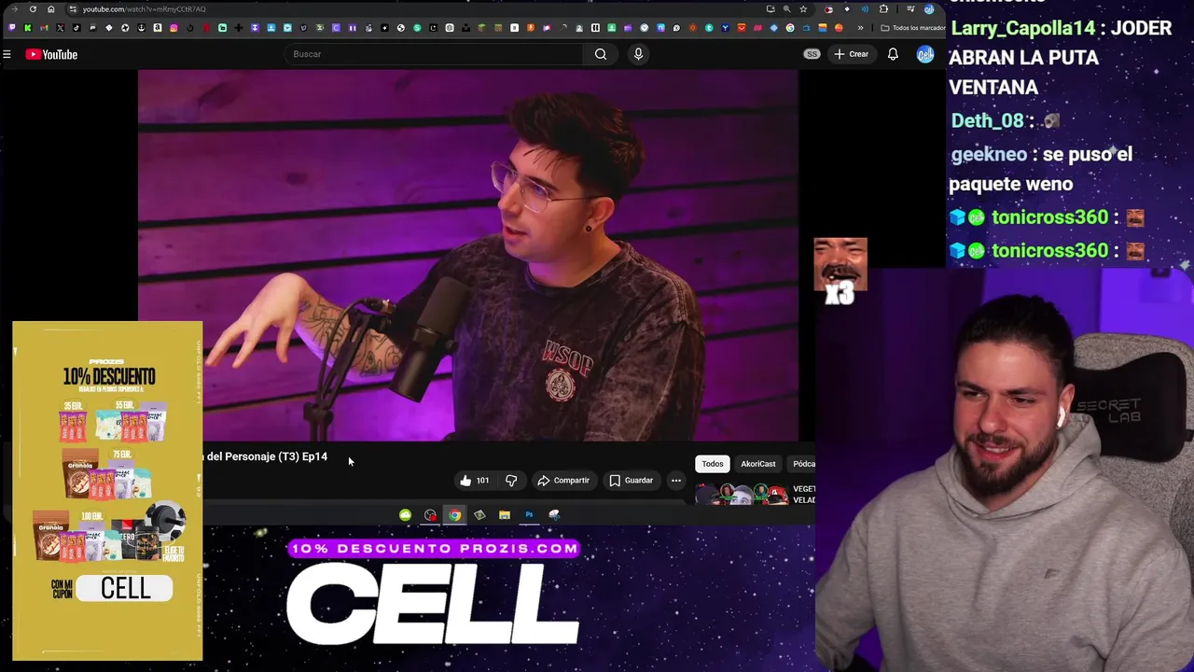1194x672 pixels.
Task: Open the green cloud taskbar app
Action: 405,515
